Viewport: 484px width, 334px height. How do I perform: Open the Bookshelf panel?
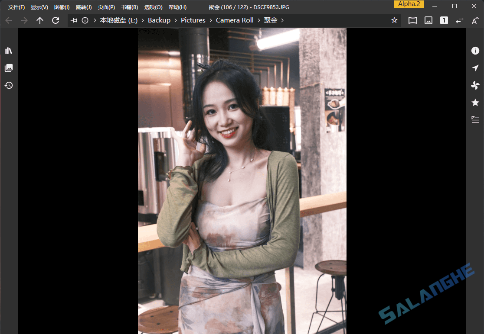[x=8, y=50]
